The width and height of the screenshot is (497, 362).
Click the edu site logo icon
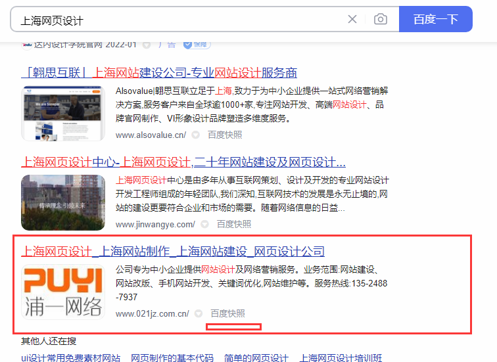26,45
